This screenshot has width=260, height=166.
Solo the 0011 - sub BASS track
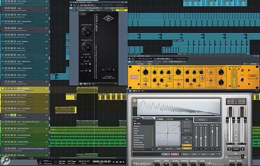[9, 109]
